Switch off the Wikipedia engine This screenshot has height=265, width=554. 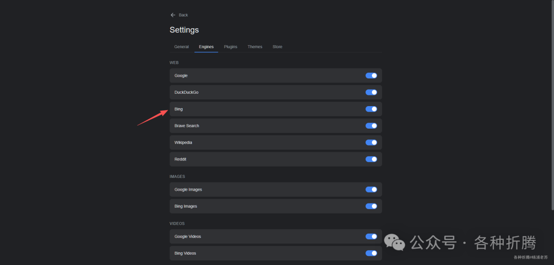pyautogui.click(x=371, y=142)
